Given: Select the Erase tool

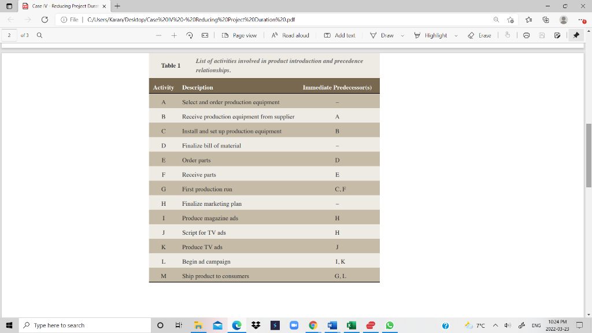Looking at the screenshot, I should (479, 35).
